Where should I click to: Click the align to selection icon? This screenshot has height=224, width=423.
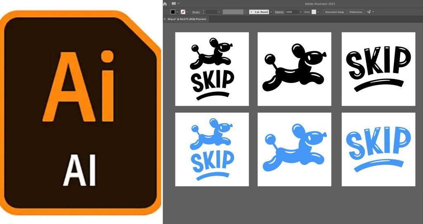click(369, 12)
